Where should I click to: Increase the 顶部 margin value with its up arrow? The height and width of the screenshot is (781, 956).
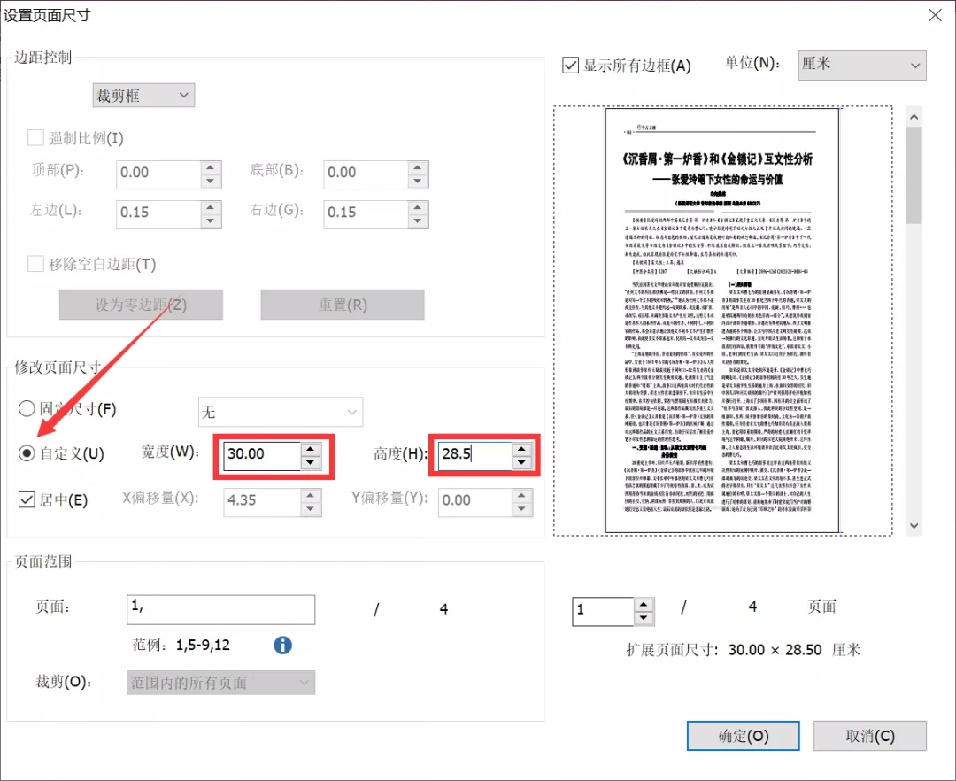210,168
